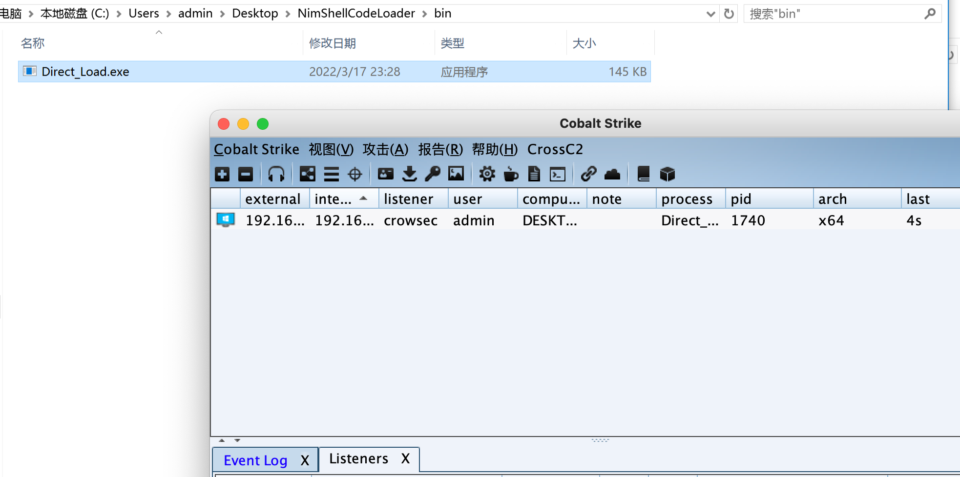This screenshot has height=477, width=960.
Task: Select the Direct_Load.exe file name
Action: click(85, 72)
